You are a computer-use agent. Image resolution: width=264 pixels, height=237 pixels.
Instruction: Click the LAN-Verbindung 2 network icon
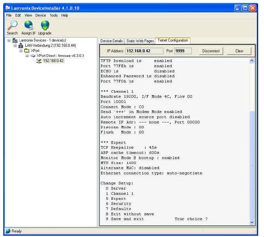pyautogui.click(x=21, y=46)
